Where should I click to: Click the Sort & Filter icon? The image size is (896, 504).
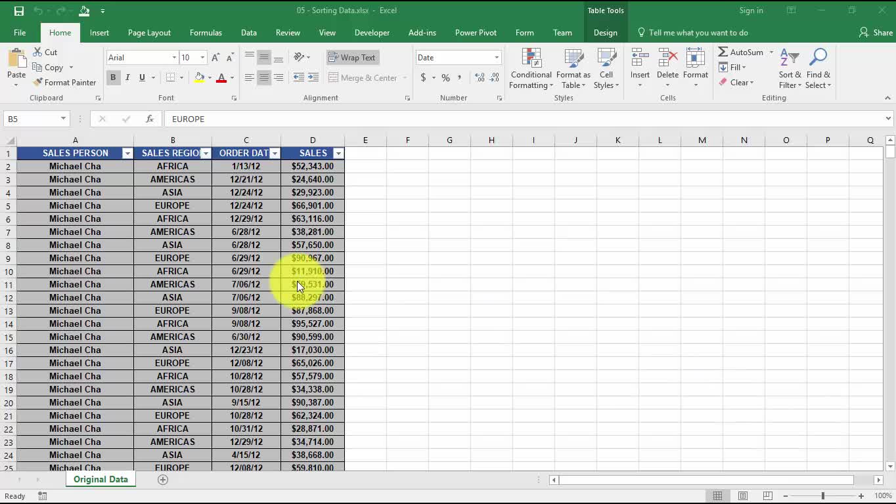790,69
